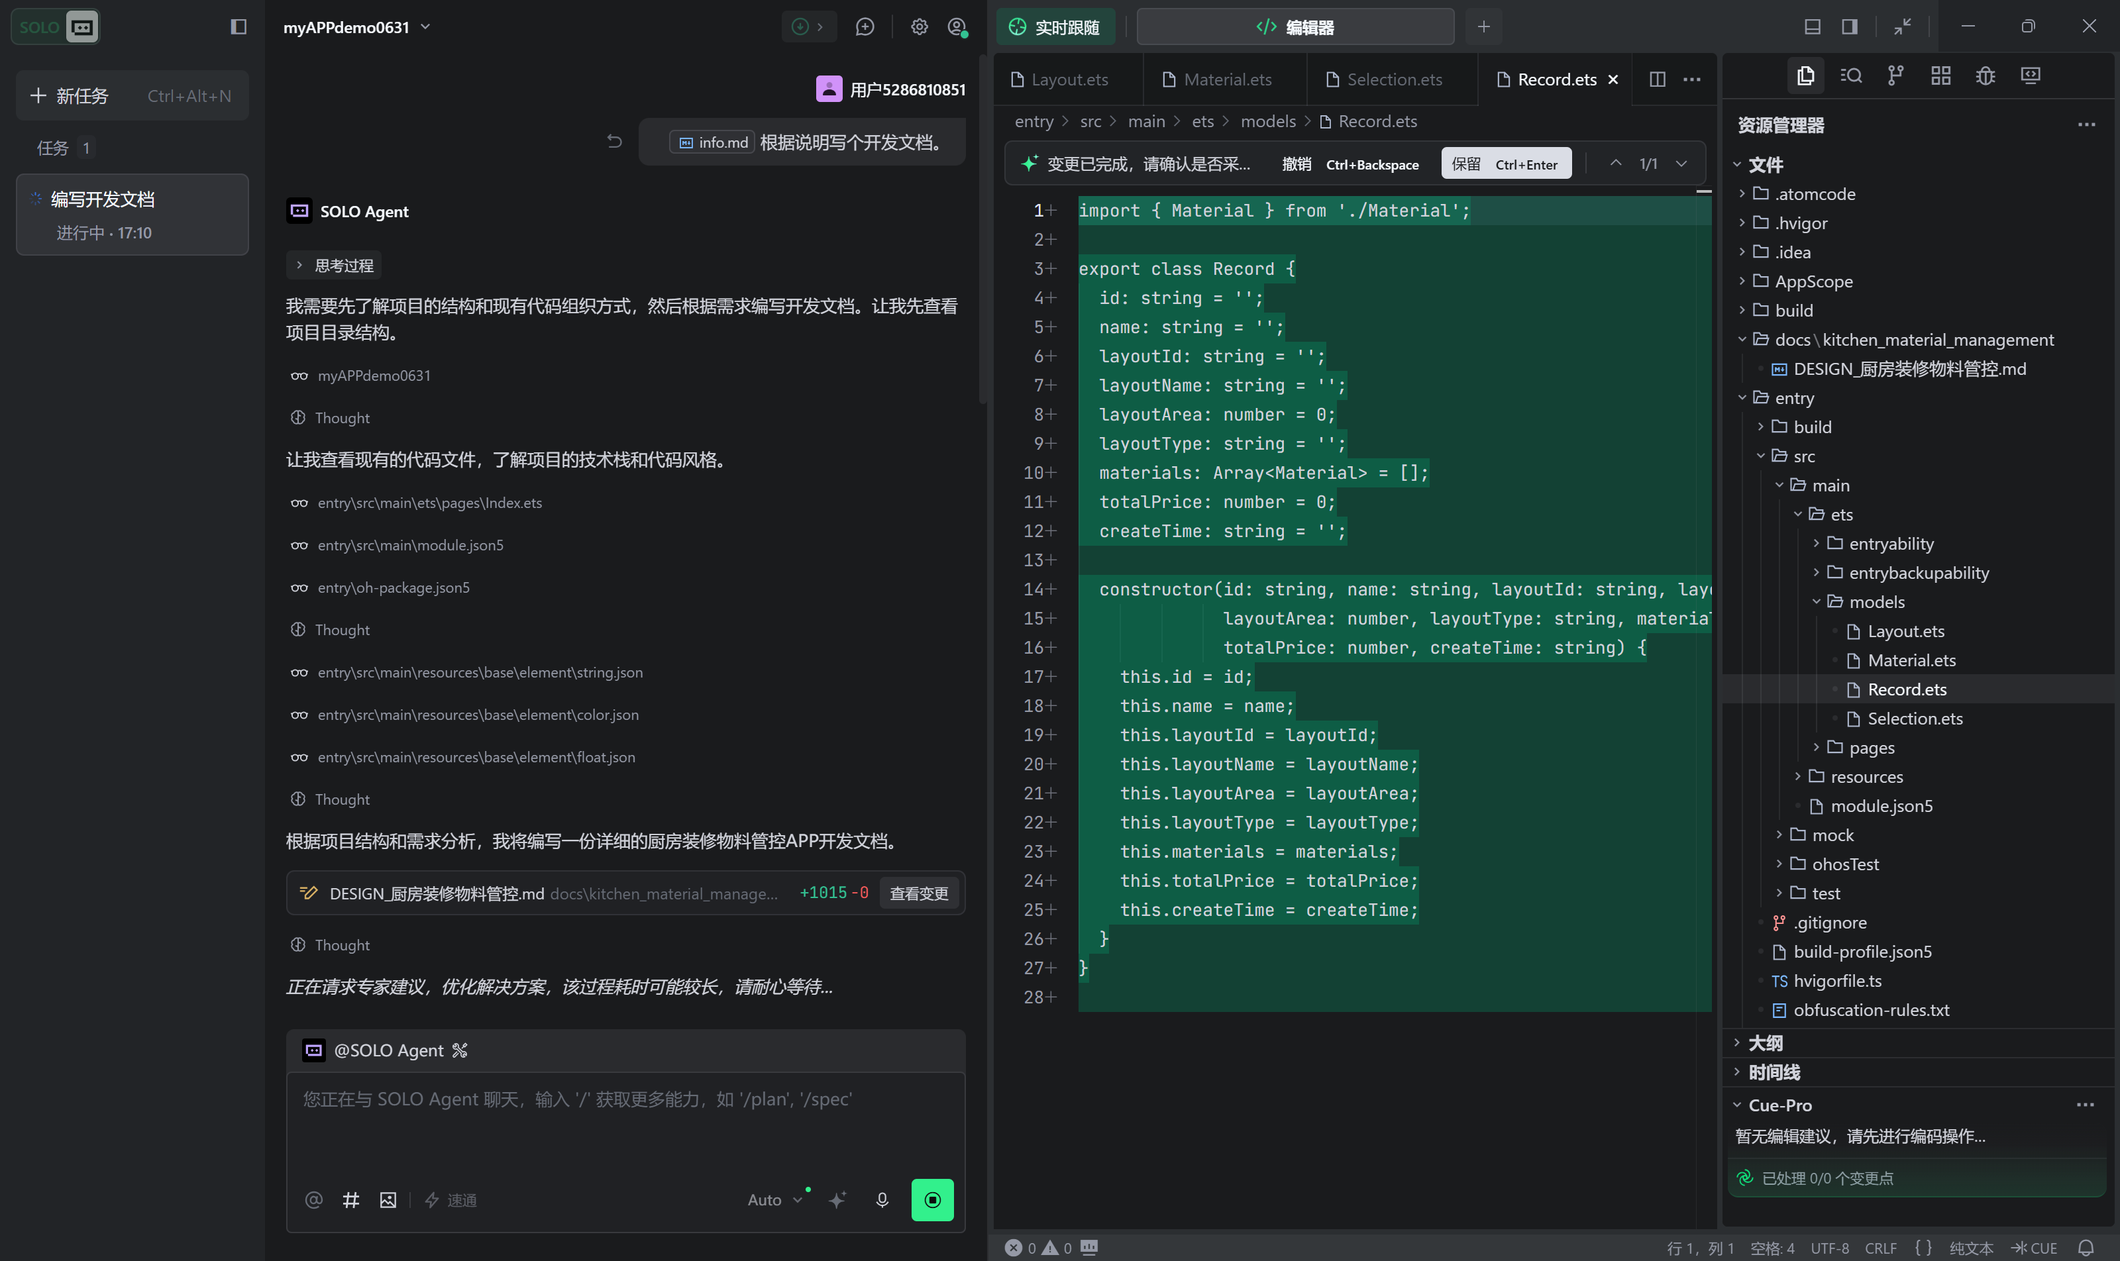Start voice input with microphone icon
The image size is (2120, 1261).
click(882, 1200)
